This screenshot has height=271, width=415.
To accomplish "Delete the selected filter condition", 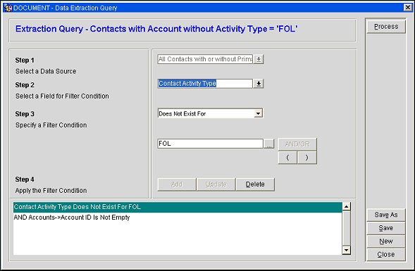I will [255, 184].
